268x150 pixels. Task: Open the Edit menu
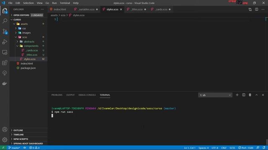pyautogui.click(x=18, y=3)
